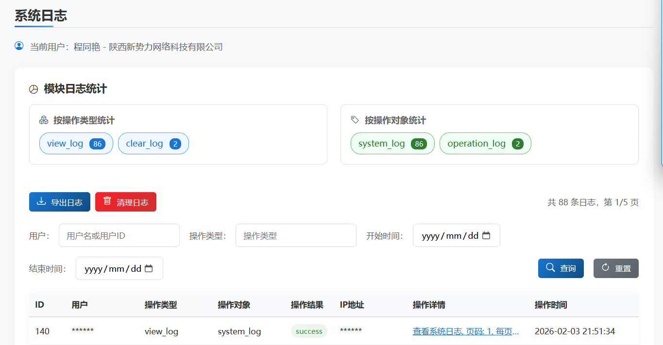Select the operation_log object tag
Screen dimensions: 663x345
485,144
